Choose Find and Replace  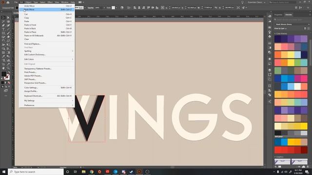click(x=47, y=44)
